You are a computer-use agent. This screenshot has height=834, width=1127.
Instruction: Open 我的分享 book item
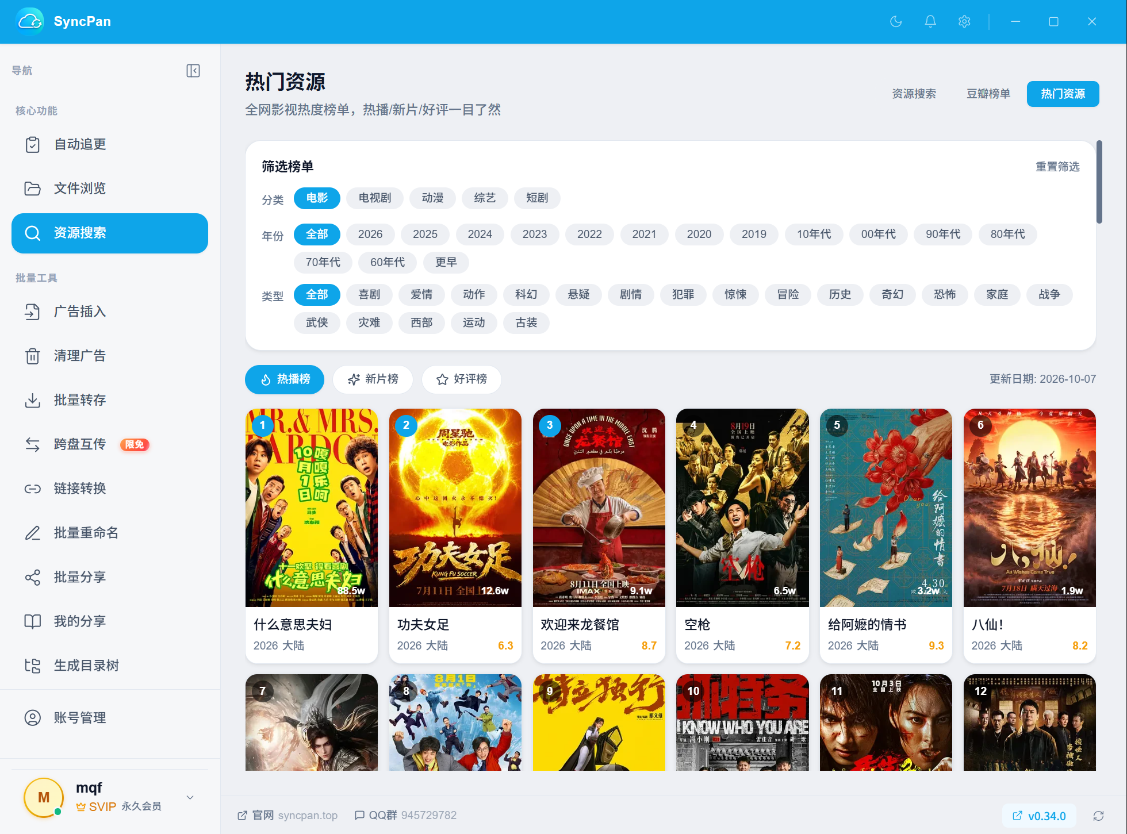110,621
